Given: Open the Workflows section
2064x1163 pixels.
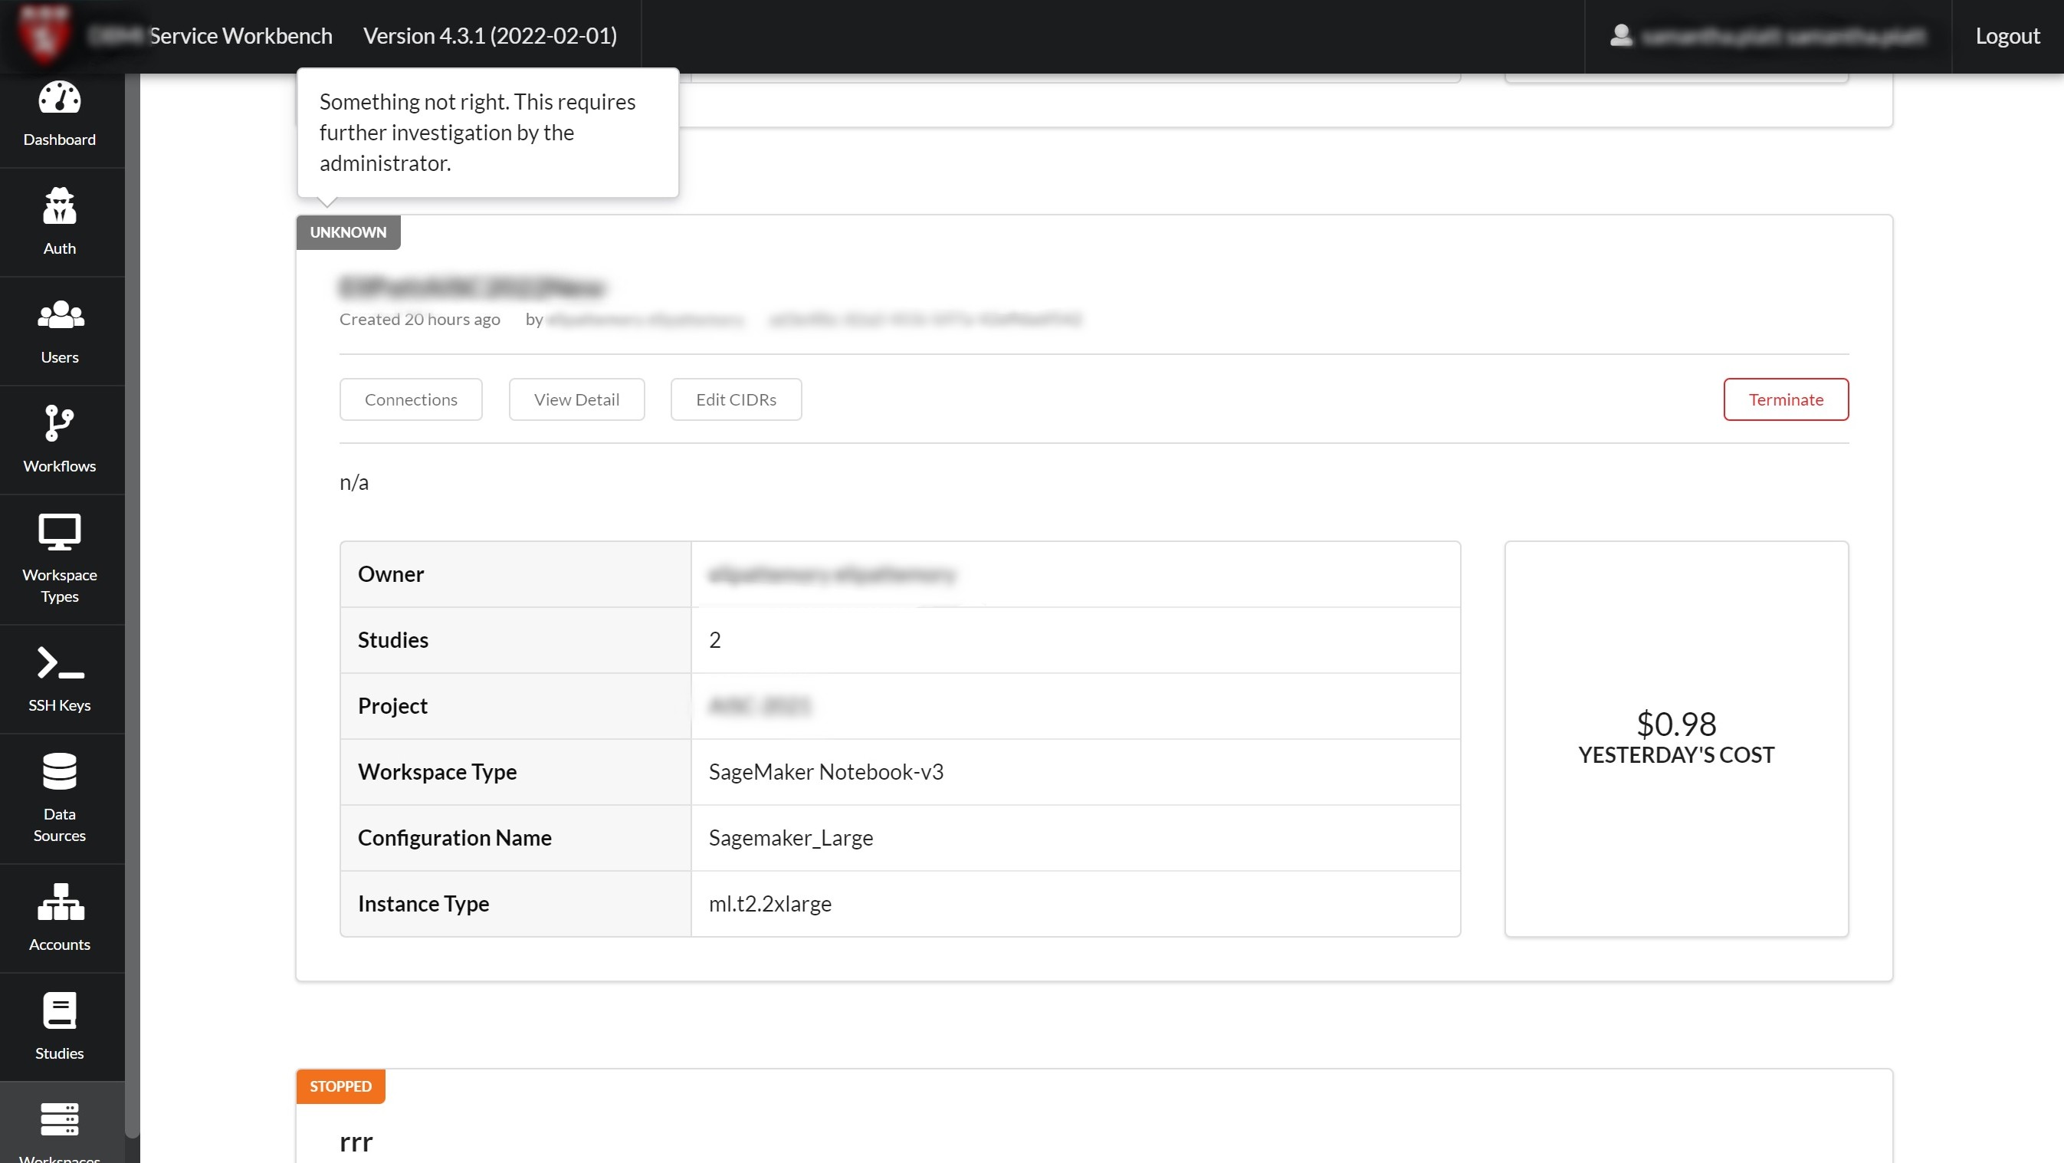Looking at the screenshot, I should point(59,439).
